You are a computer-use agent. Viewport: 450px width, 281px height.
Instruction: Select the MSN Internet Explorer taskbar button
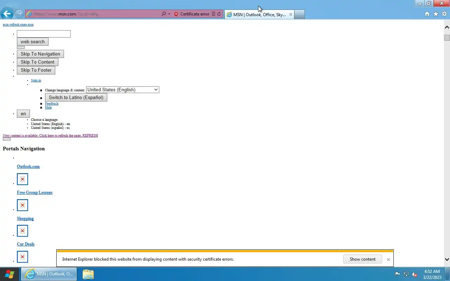pos(49,274)
